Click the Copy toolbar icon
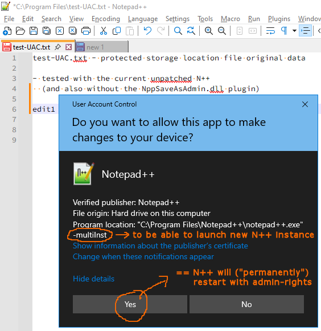321x331 pixels. click(117, 31)
